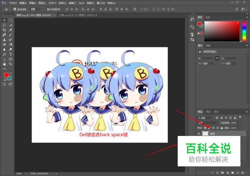
Task: Open the Layer (图层) menu
Action: pos(42,3)
